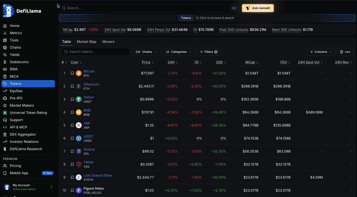Bookmark the Ethereum row
357x197 pixels.
pos(72,86)
